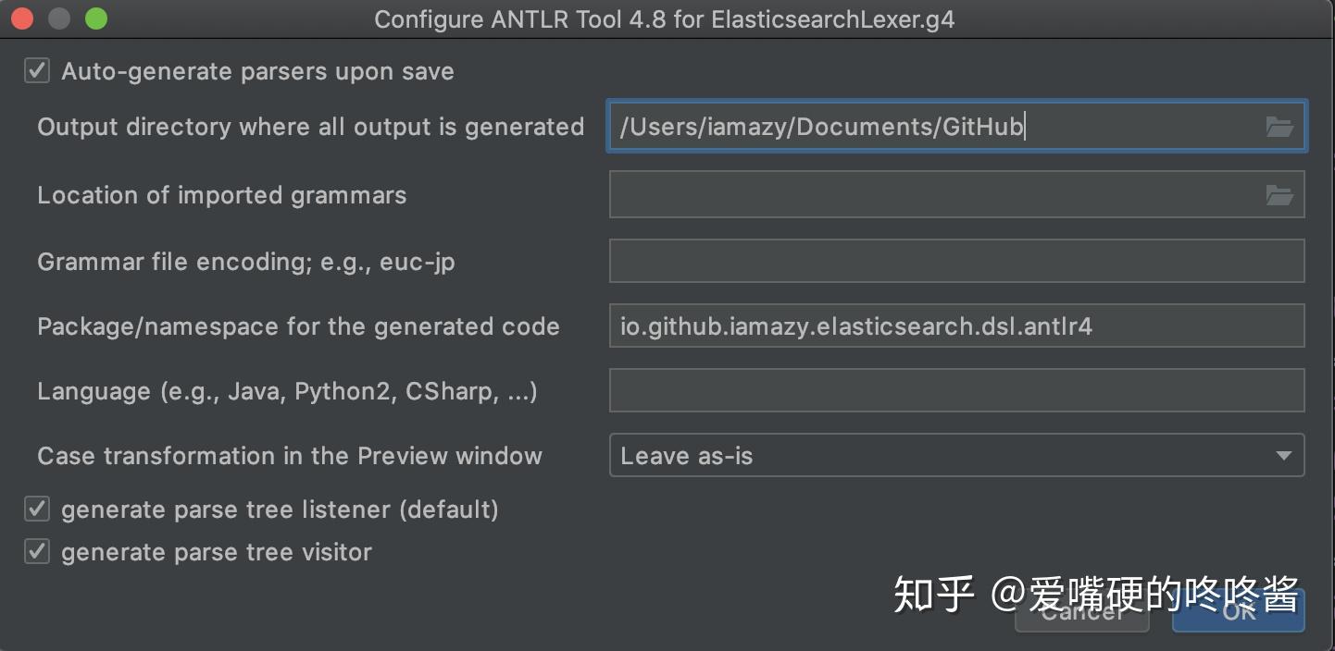Toggle generate parse tree visitor checkbox
The image size is (1335, 651).
(37, 552)
